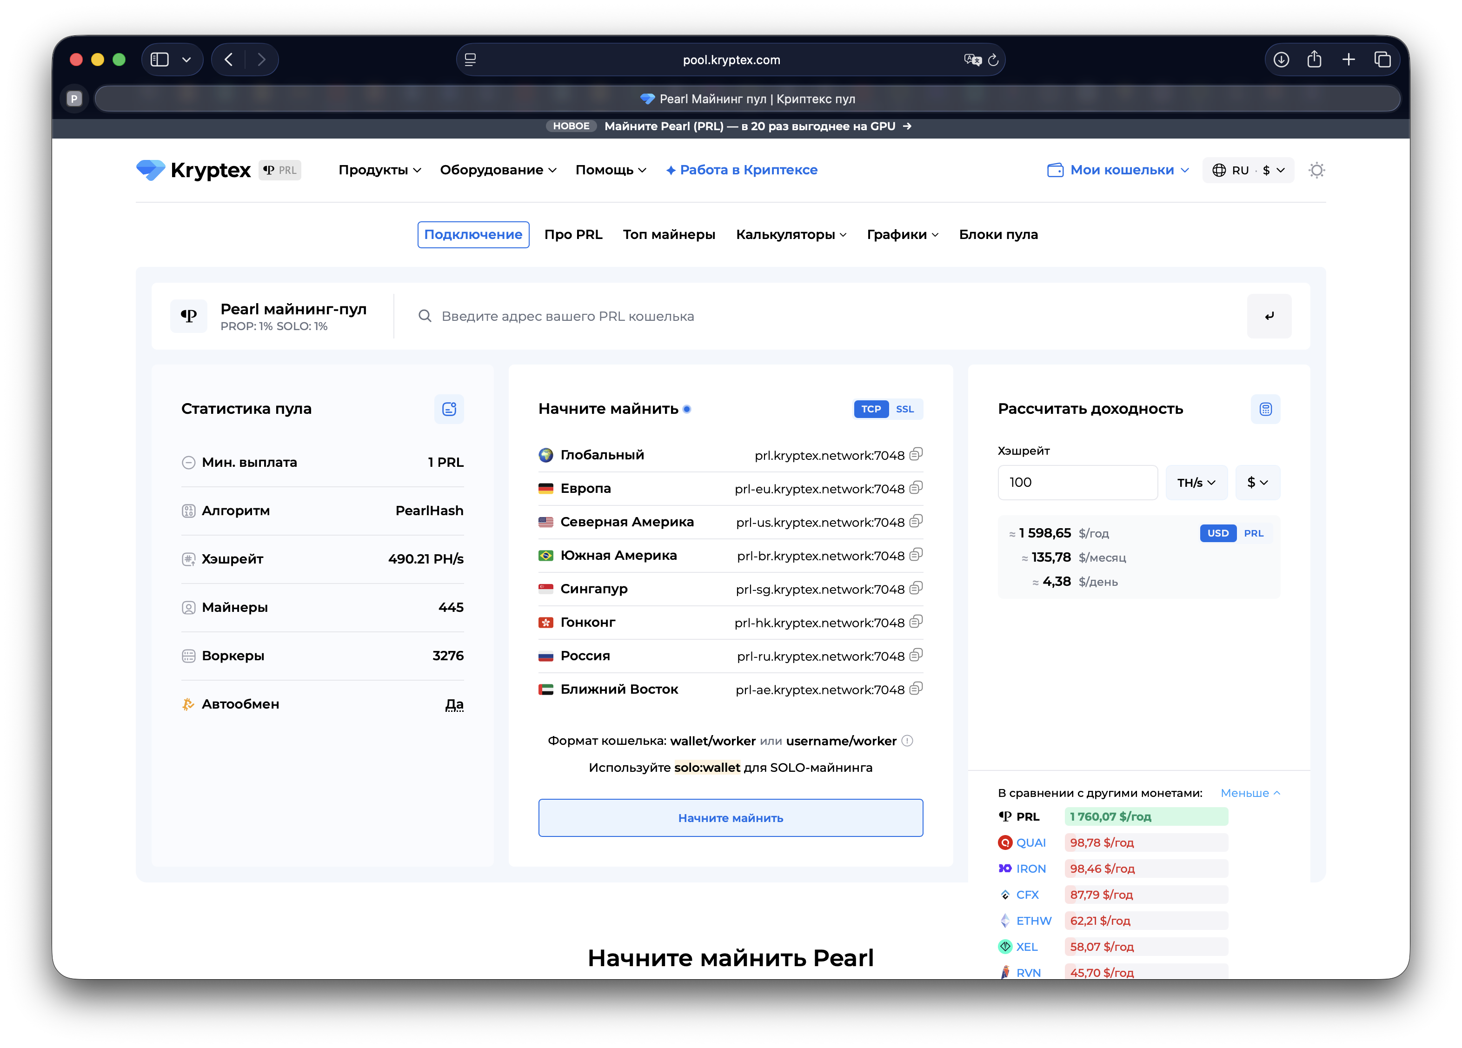Toggle the Safari sidebar

click(x=159, y=60)
